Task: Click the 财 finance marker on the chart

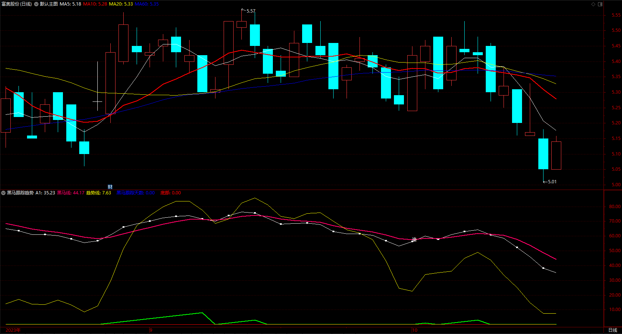Action: coord(110,187)
